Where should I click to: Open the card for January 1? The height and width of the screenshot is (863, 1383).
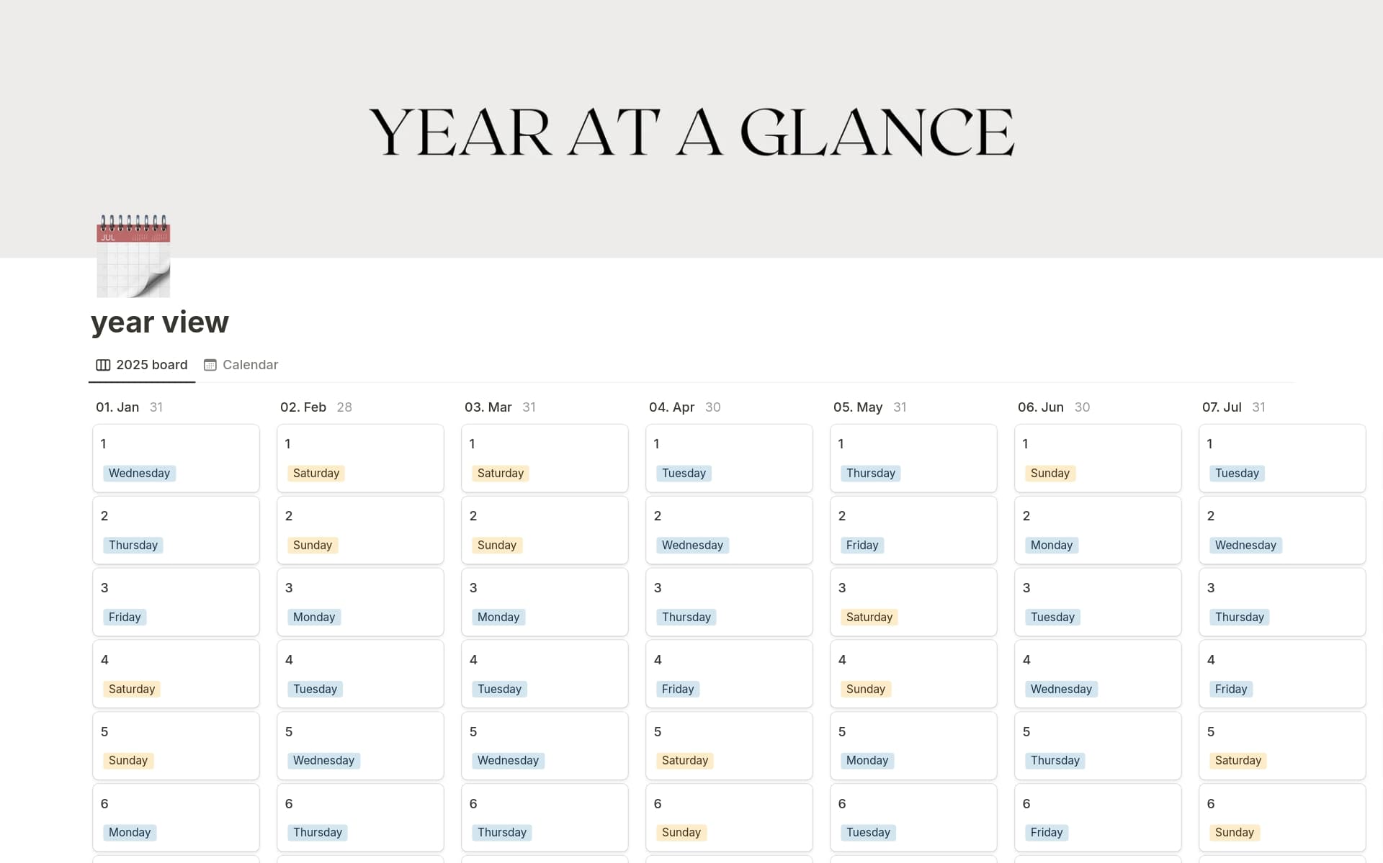pos(176,458)
